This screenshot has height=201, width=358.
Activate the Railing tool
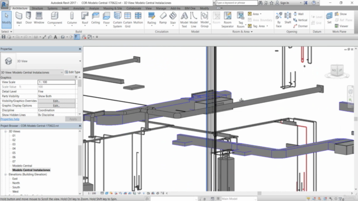point(152,18)
